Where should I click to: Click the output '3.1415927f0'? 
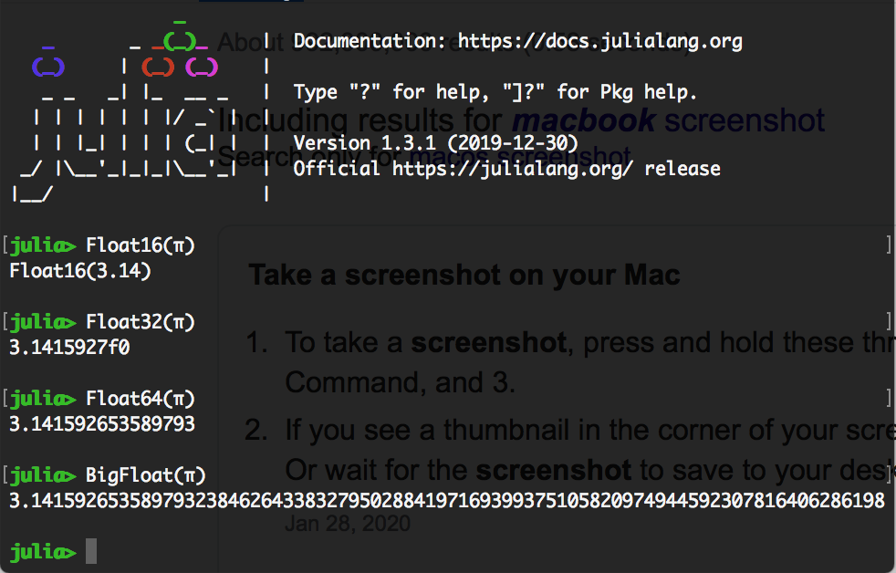(69, 348)
